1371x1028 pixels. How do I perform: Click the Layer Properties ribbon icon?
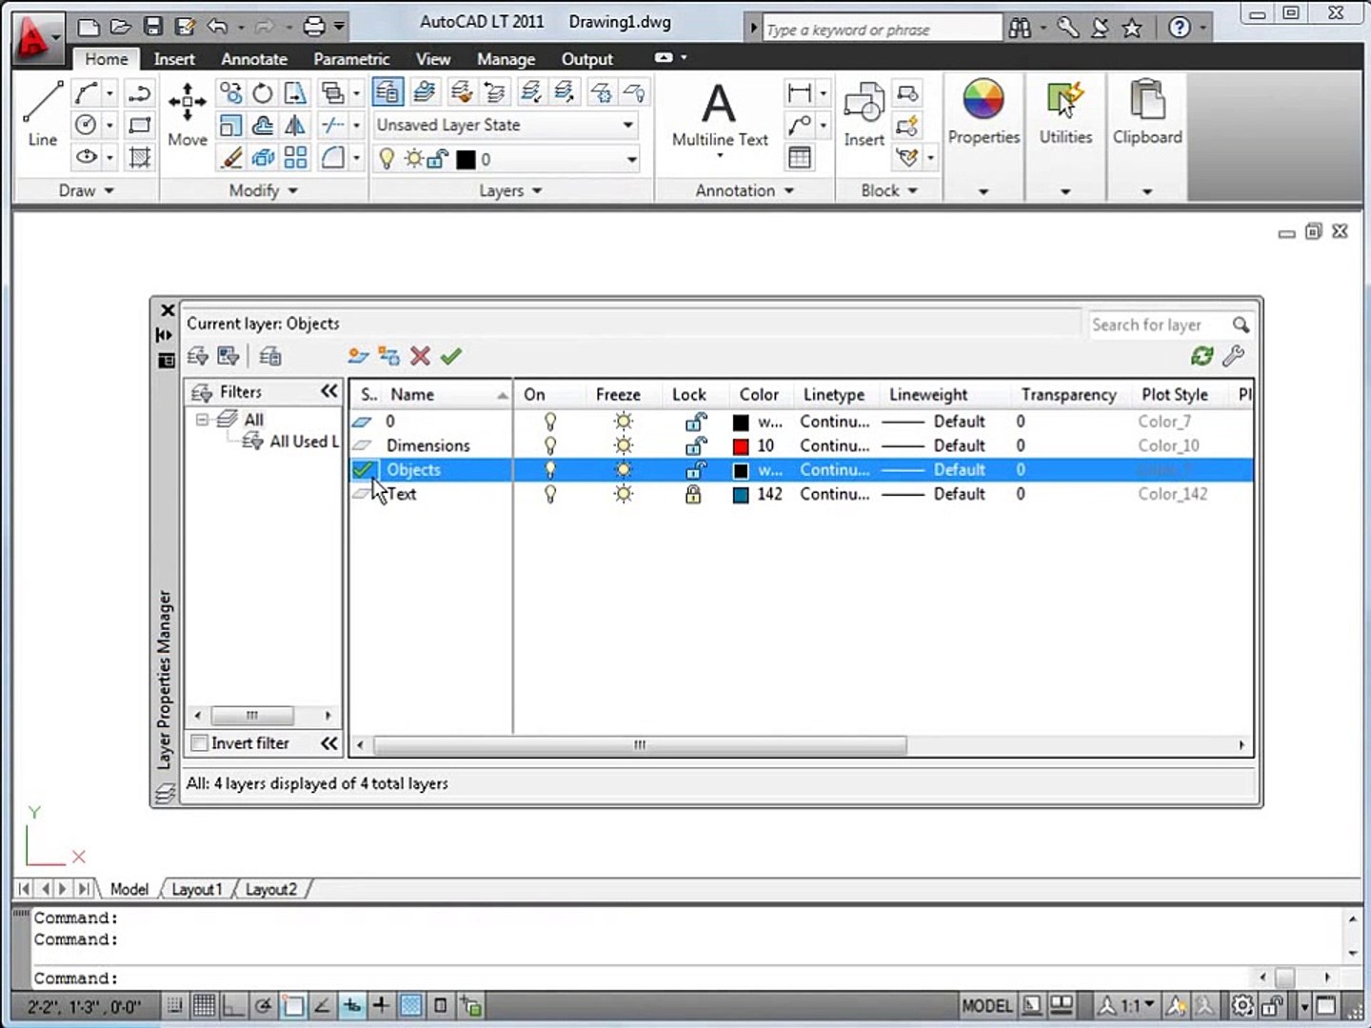[387, 92]
